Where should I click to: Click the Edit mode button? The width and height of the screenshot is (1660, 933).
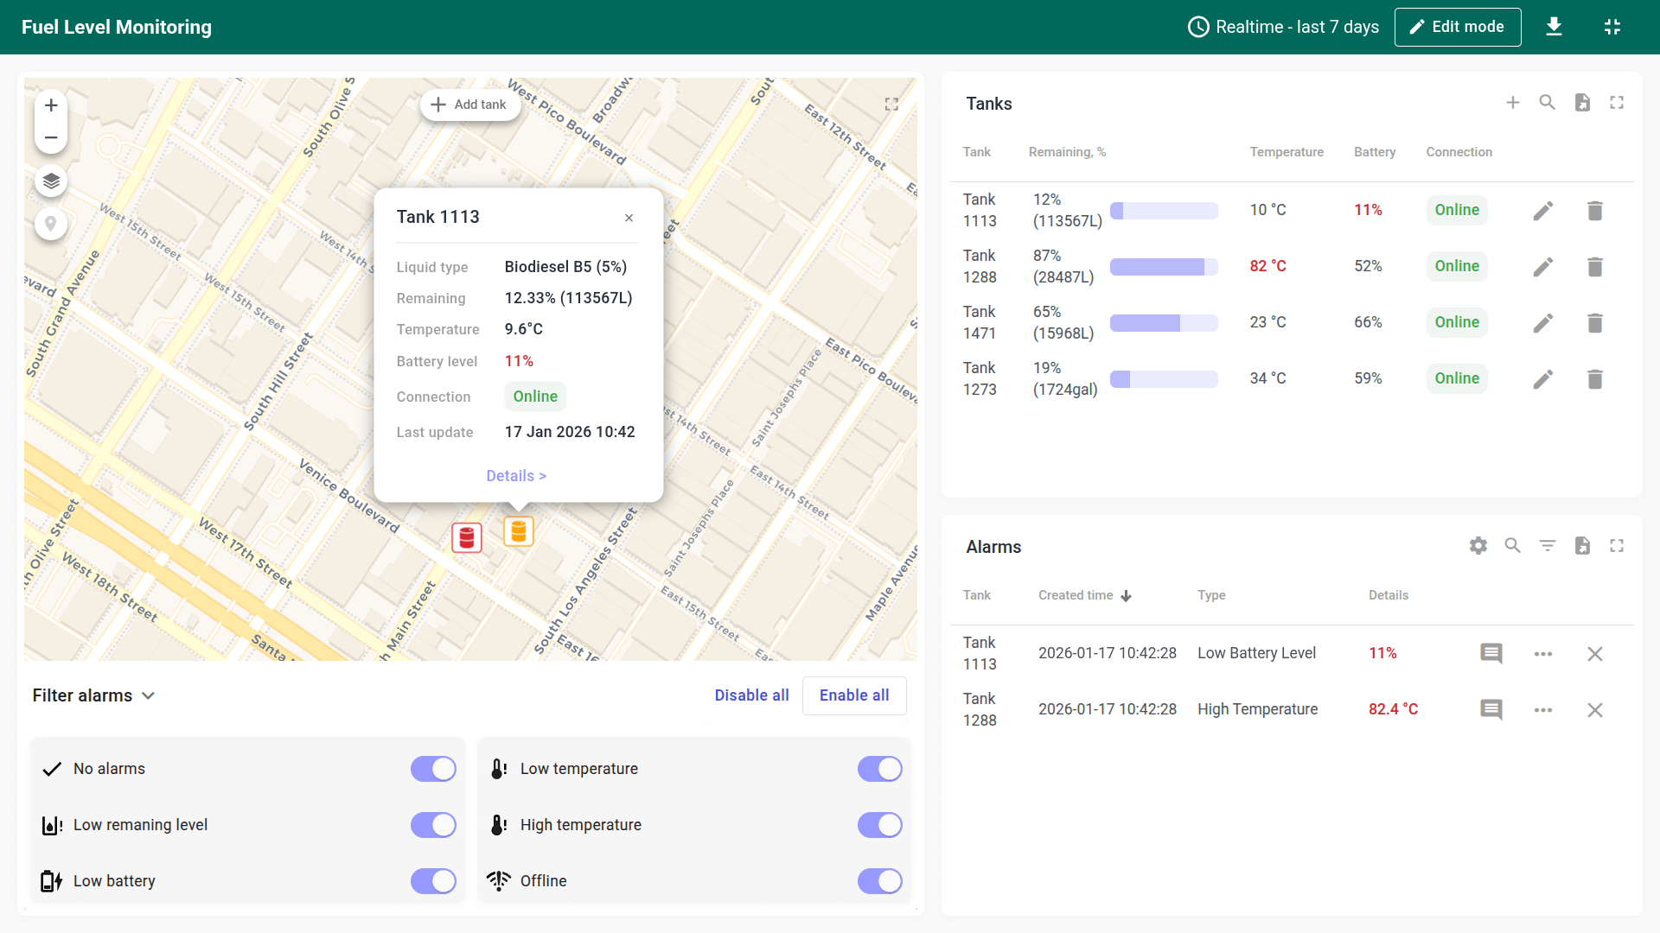click(x=1458, y=27)
